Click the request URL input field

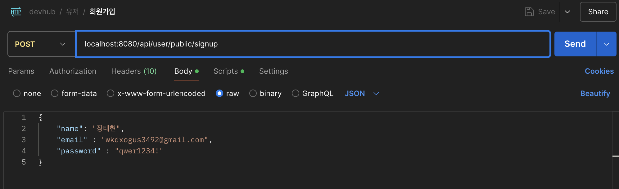click(x=313, y=44)
